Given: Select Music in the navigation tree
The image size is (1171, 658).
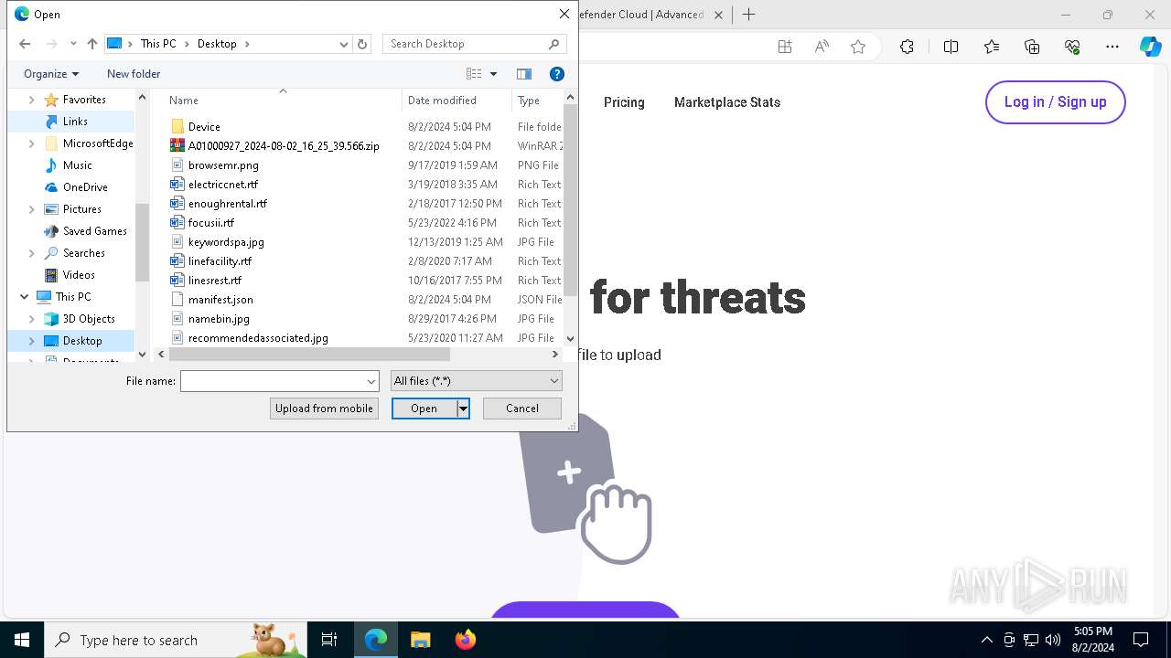Looking at the screenshot, I should point(78,165).
